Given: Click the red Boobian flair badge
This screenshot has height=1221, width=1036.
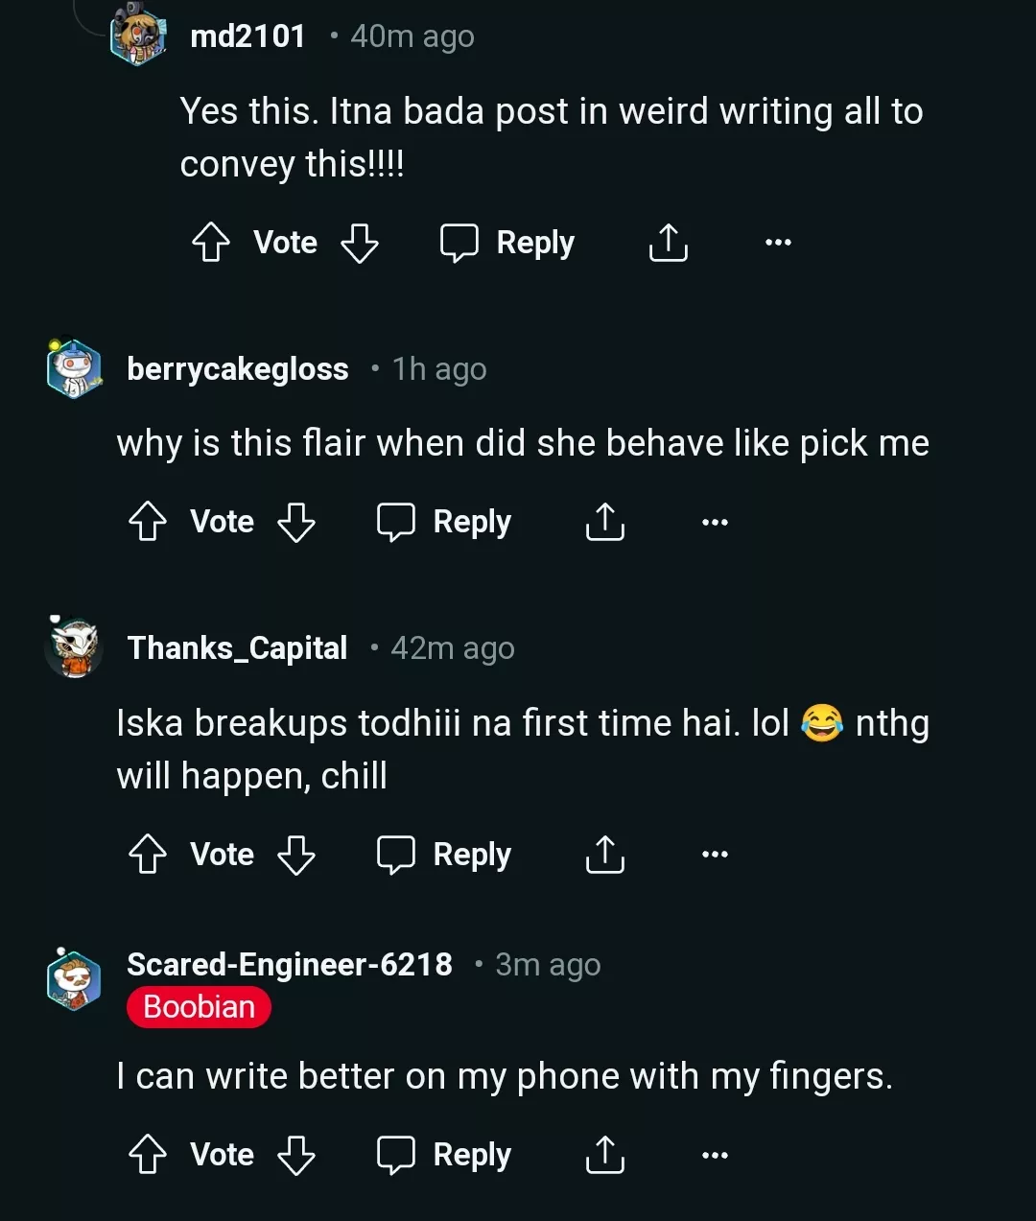Looking at the screenshot, I should pos(199,1007).
